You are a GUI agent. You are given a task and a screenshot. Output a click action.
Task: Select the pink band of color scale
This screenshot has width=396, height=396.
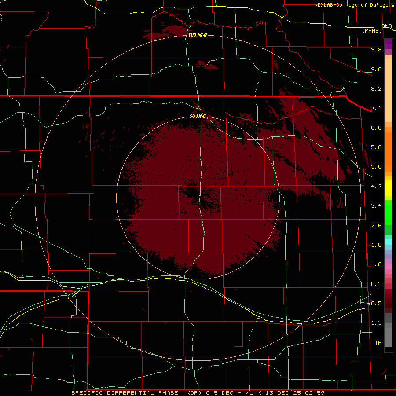click(389, 267)
